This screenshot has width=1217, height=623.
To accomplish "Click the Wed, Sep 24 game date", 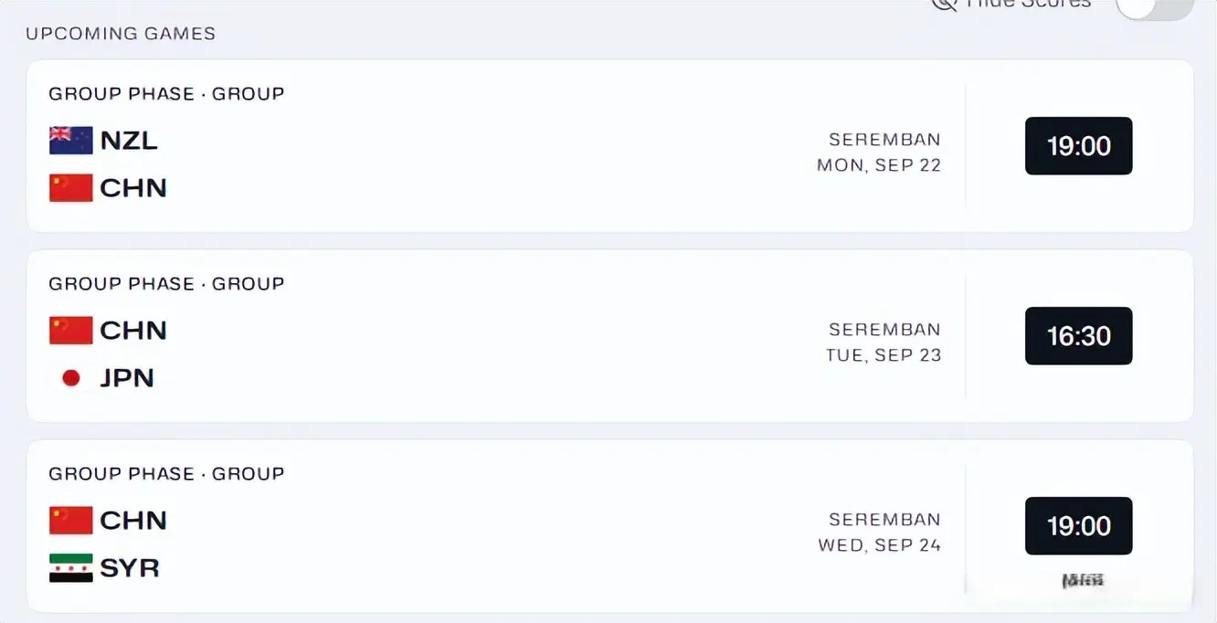I will [879, 545].
